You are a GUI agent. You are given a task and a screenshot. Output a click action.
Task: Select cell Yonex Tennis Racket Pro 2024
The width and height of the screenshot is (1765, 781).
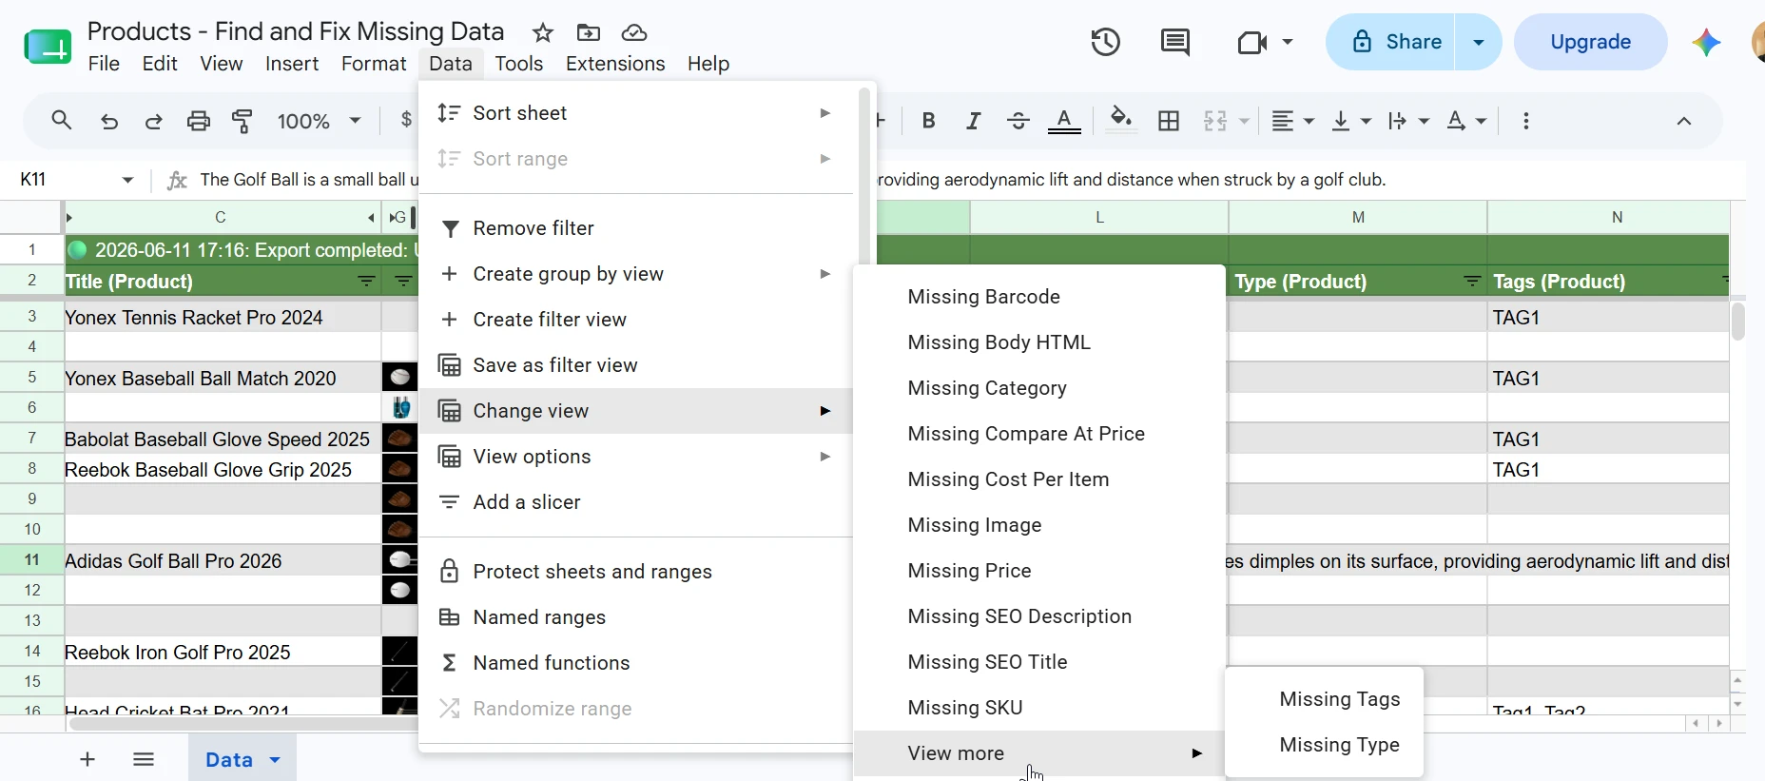point(223,318)
